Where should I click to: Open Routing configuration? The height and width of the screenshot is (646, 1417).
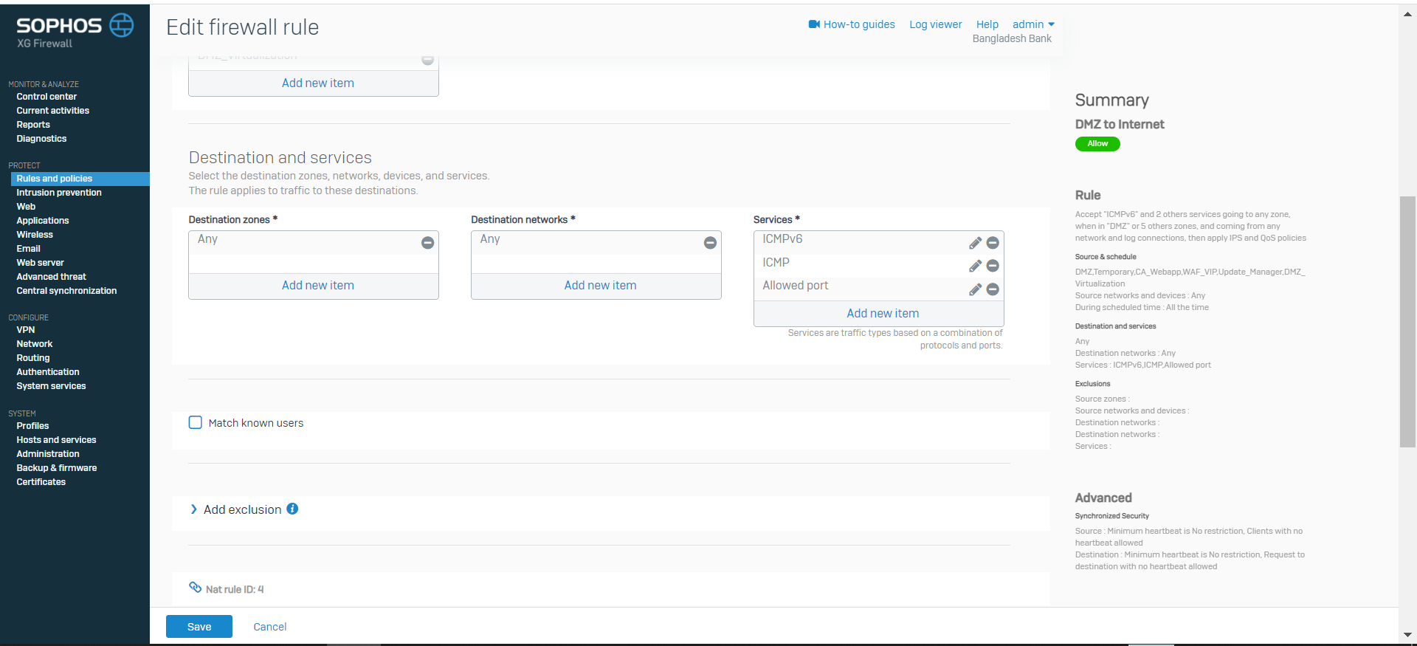[x=33, y=358]
